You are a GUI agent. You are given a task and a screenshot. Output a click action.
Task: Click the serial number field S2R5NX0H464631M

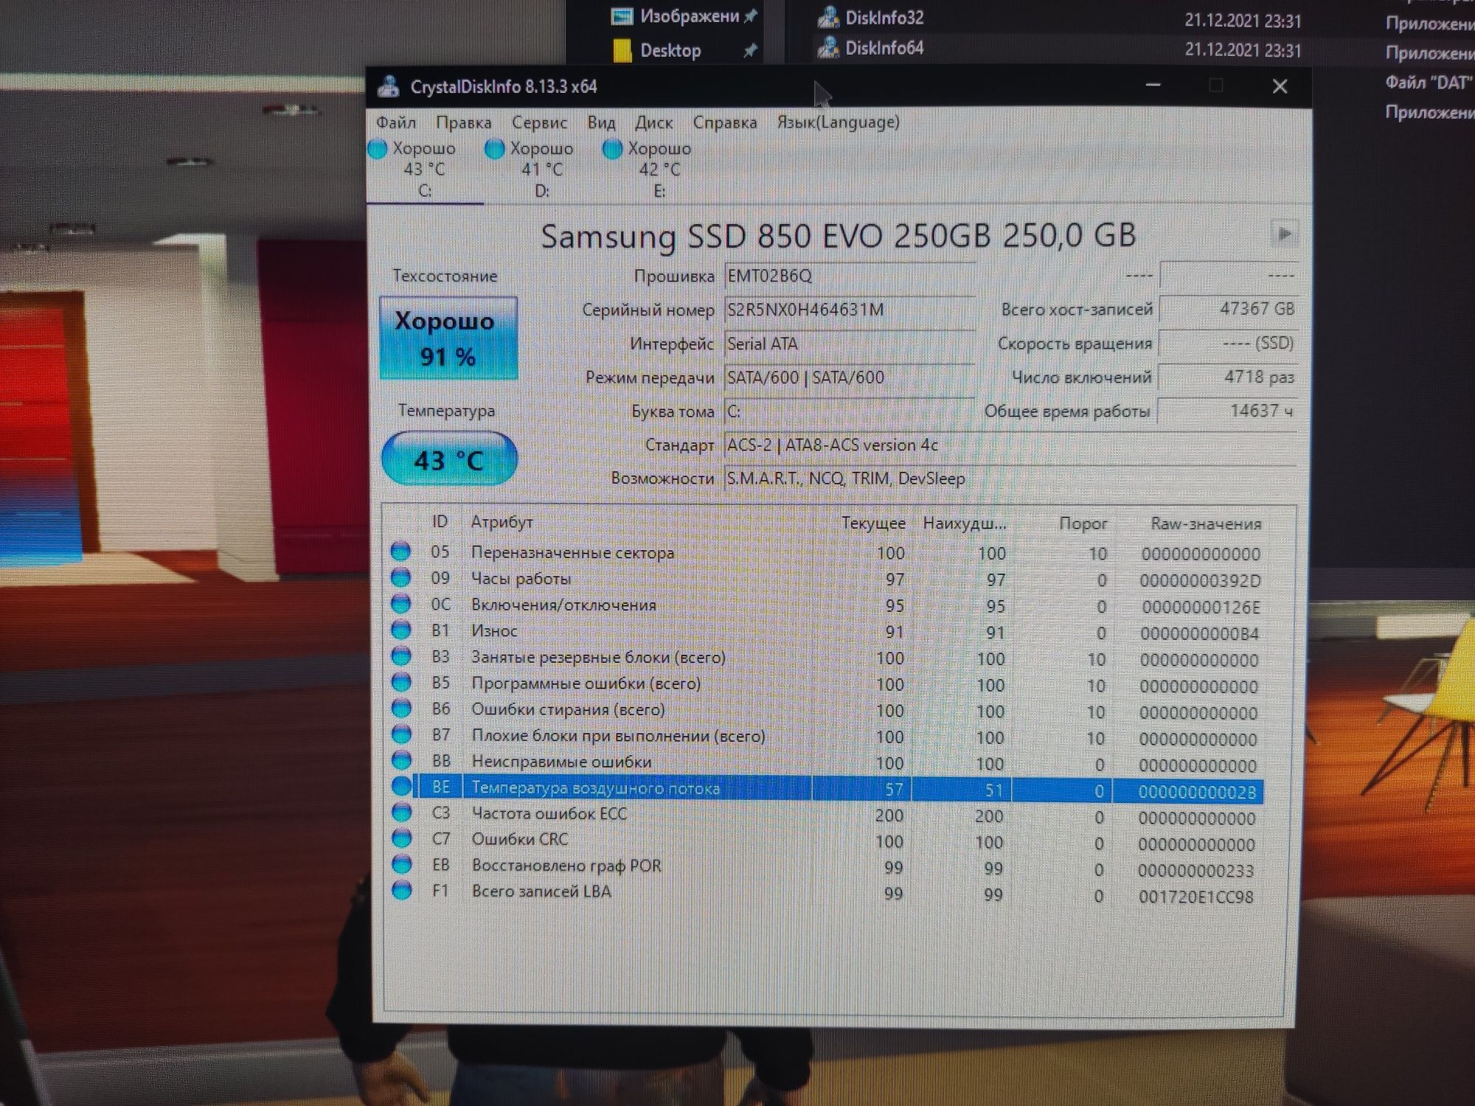point(850,310)
